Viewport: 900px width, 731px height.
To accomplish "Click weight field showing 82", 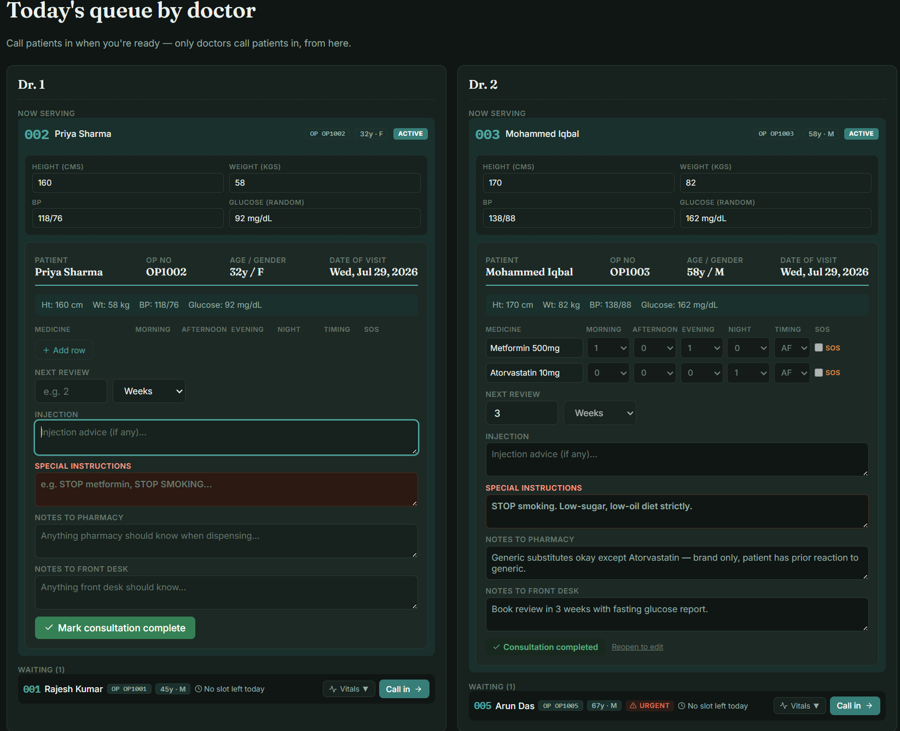I will 776,183.
